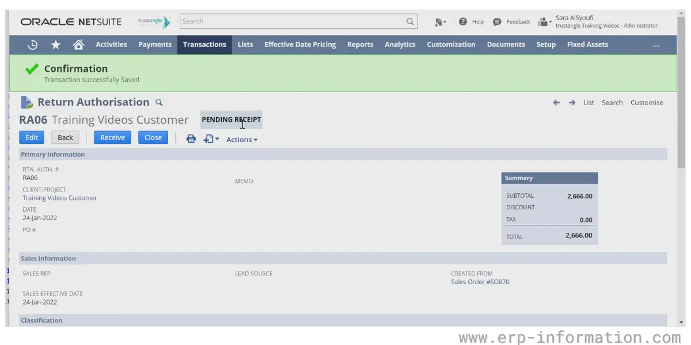
Task: Open the Documents menu
Action: click(x=506, y=45)
